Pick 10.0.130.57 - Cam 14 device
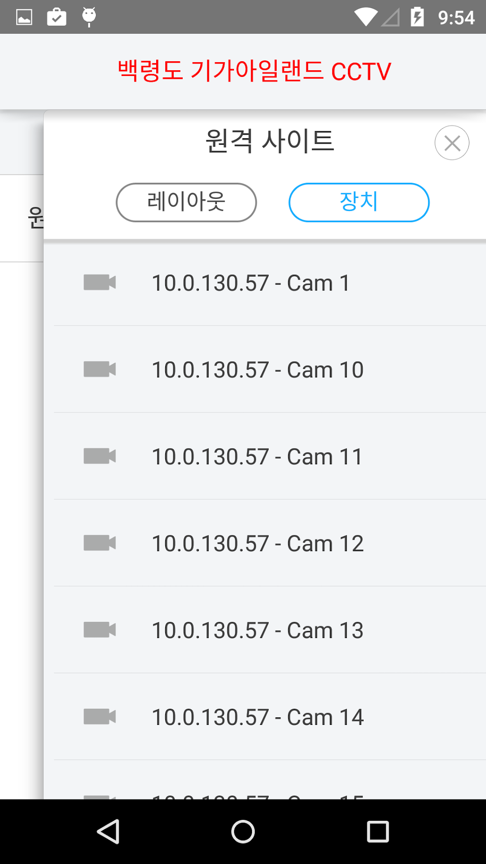 (257, 718)
